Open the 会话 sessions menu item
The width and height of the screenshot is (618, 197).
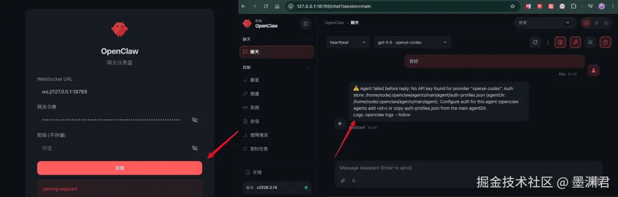(277, 121)
